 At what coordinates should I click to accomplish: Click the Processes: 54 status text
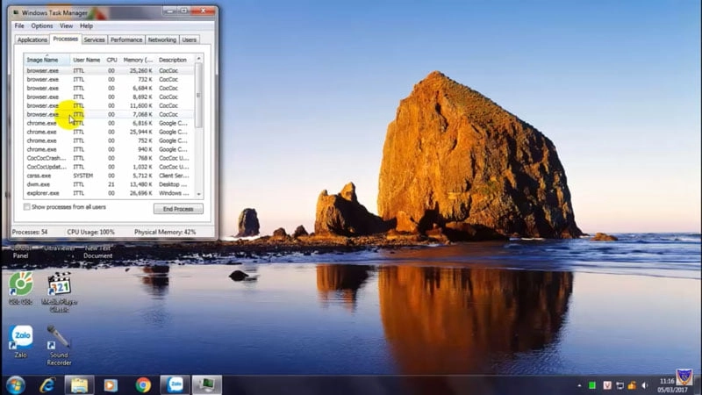[30, 232]
